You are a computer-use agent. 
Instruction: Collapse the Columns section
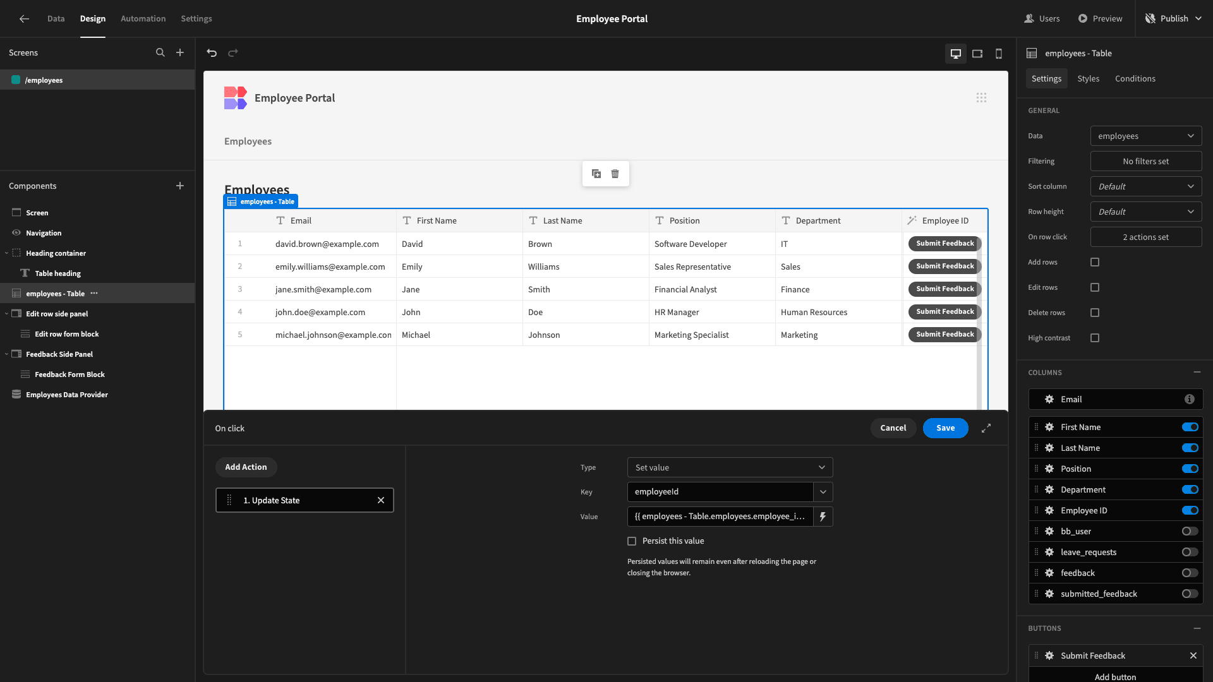pos(1197,373)
